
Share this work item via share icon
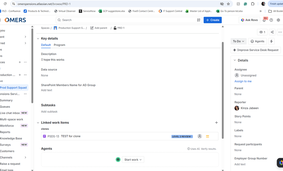click(272, 32)
